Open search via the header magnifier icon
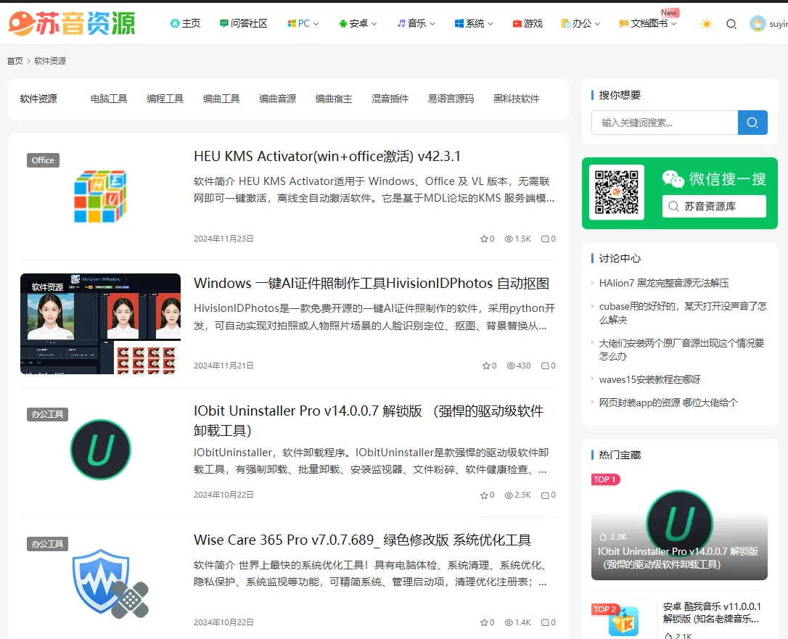 731,24
